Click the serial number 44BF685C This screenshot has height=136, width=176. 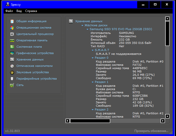coord(140,68)
